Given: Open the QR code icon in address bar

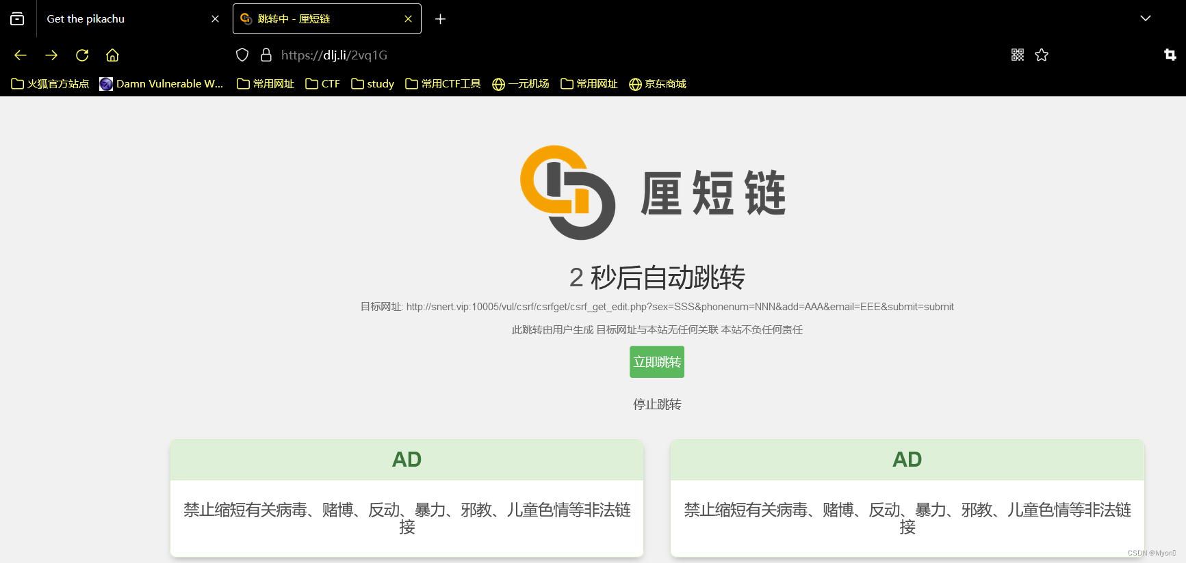Looking at the screenshot, I should [1018, 55].
